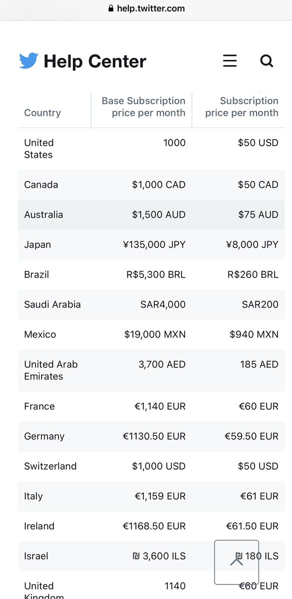The width and height of the screenshot is (292, 599).
Task: Click the Help Center title
Action: click(x=95, y=61)
